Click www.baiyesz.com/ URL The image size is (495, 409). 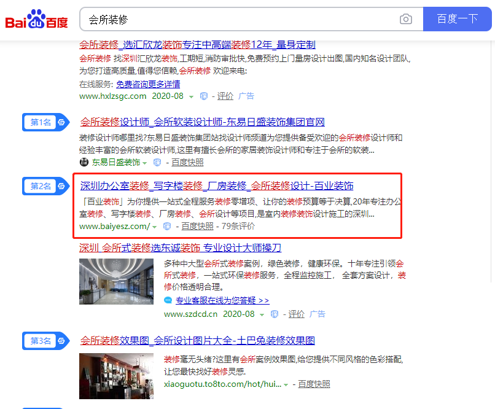tap(115, 226)
